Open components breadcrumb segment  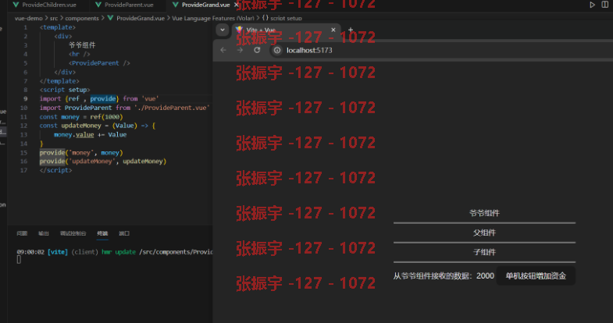pyautogui.click(x=82, y=18)
